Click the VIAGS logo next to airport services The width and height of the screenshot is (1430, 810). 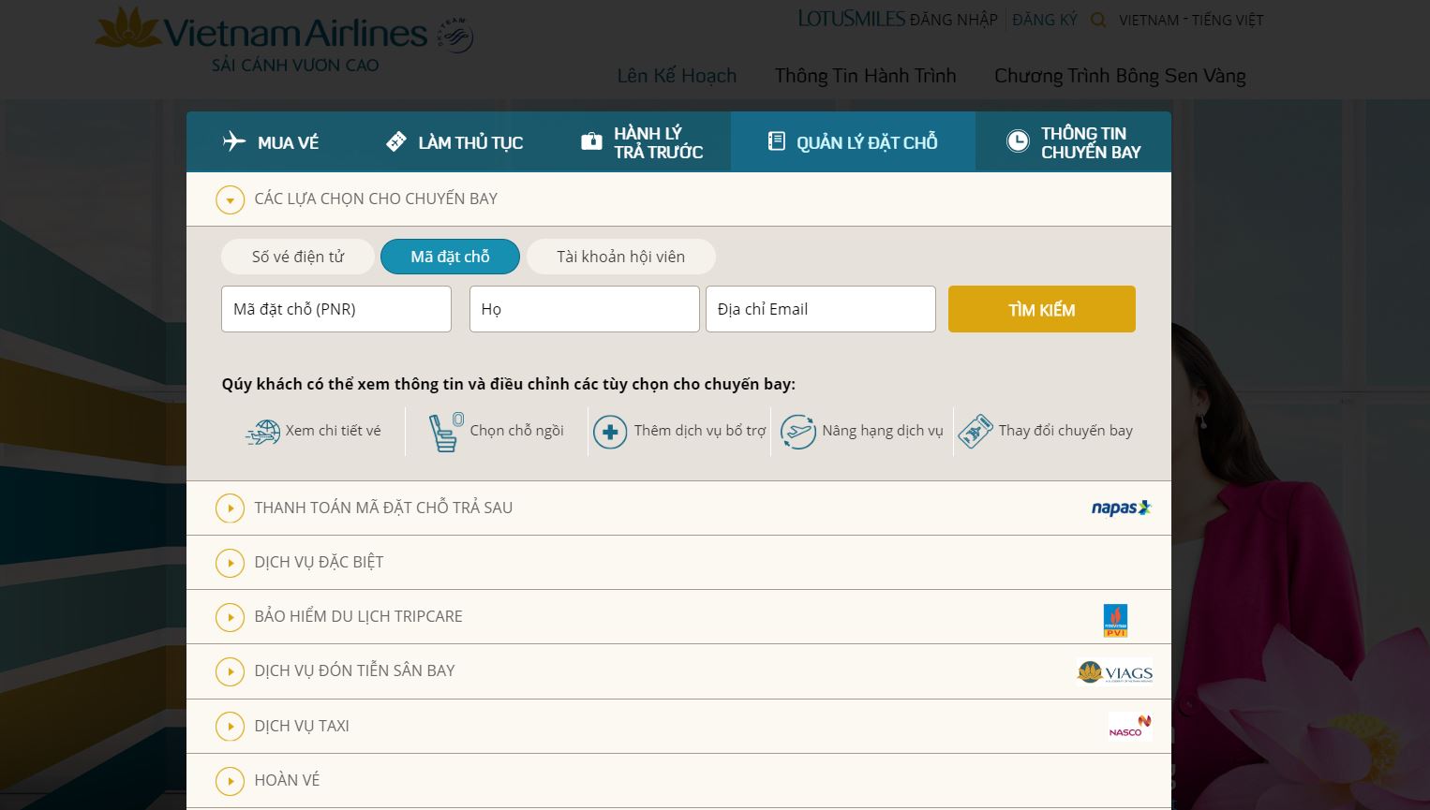click(1115, 671)
